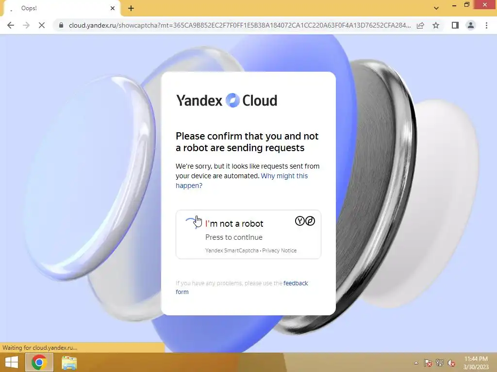Go forward to the next page
This screenshot has height=372, width=497.
coord(26,25)
